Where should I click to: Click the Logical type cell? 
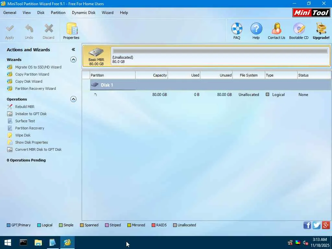click(x=278, y=95)
